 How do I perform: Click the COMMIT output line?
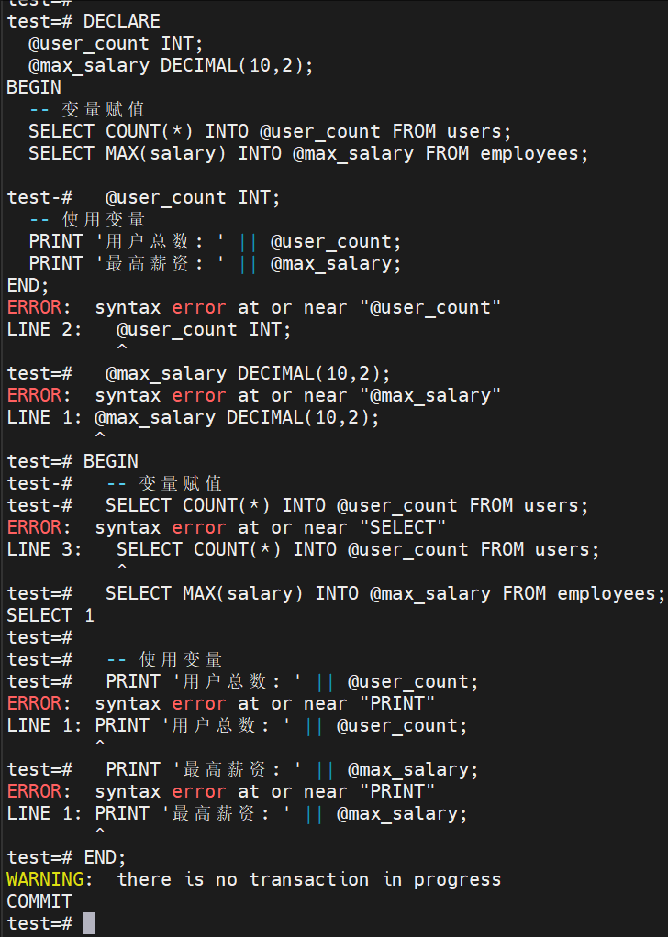point(39,901)
